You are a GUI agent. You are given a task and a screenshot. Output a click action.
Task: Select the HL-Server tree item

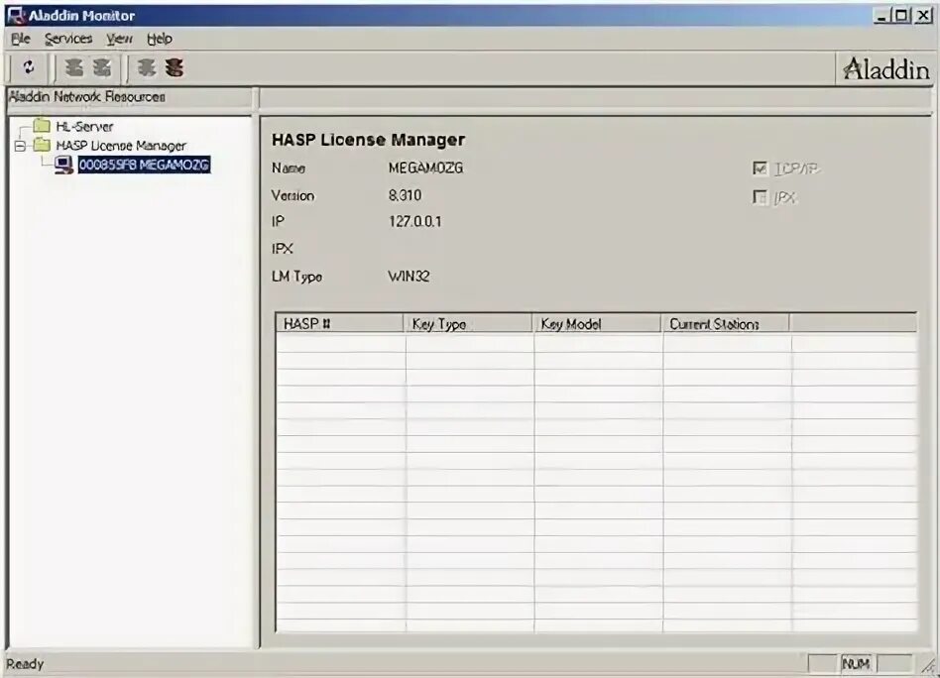pos(84,127)
